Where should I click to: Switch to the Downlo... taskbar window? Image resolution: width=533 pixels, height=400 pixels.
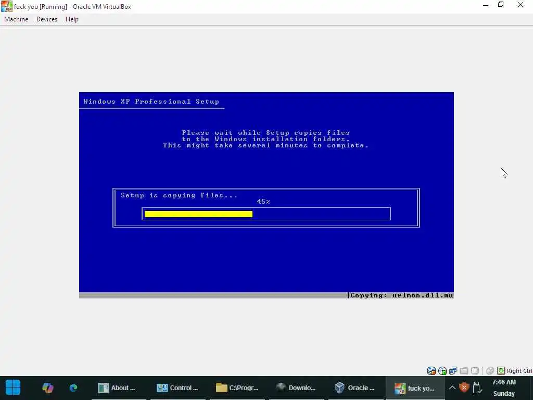click(x=296, y=387)
